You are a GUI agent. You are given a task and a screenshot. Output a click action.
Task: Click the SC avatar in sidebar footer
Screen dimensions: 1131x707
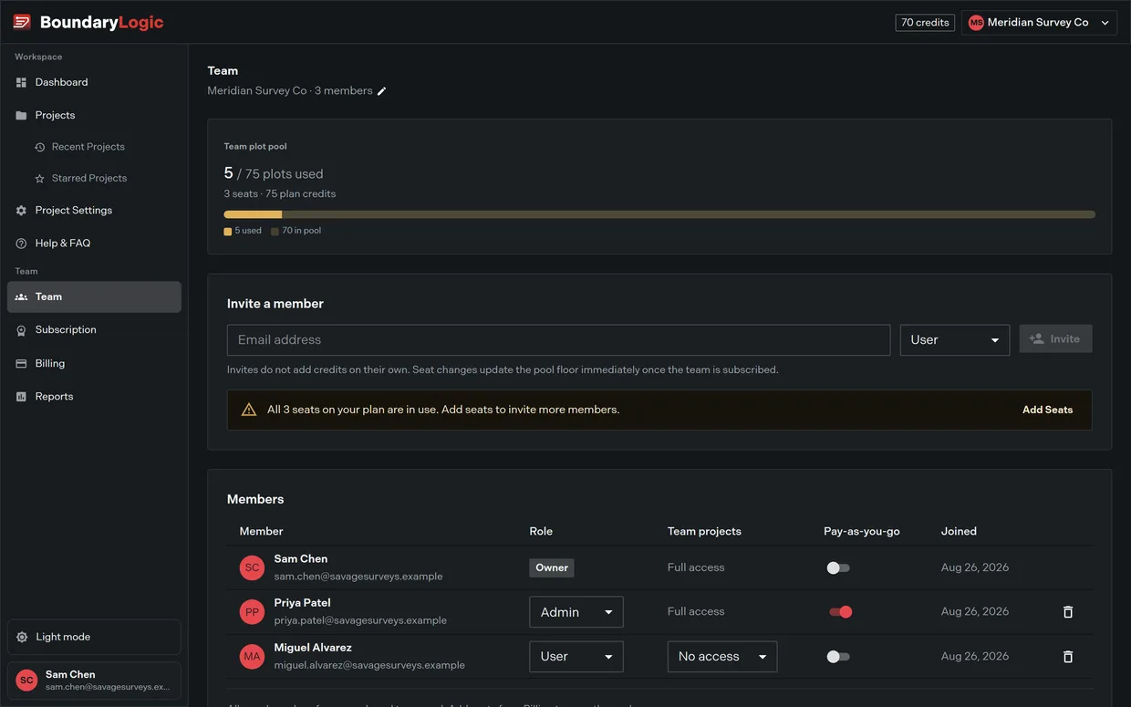coord(26,681)
